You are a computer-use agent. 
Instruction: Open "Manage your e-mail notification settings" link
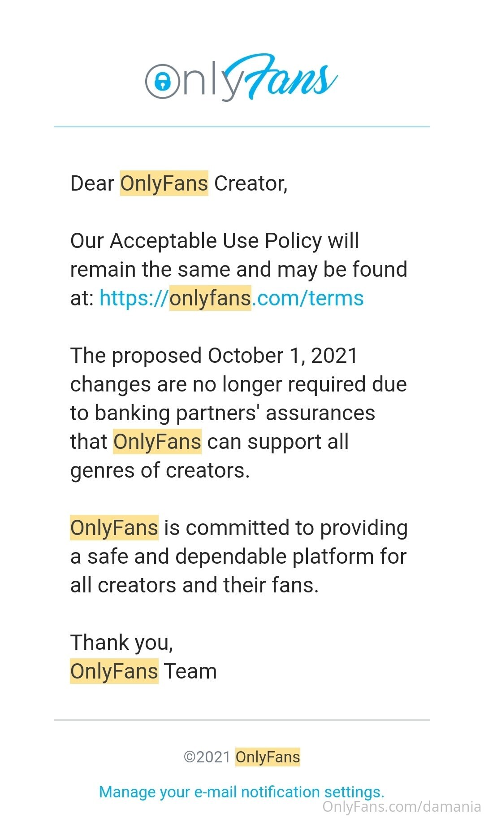coord(242,792)
